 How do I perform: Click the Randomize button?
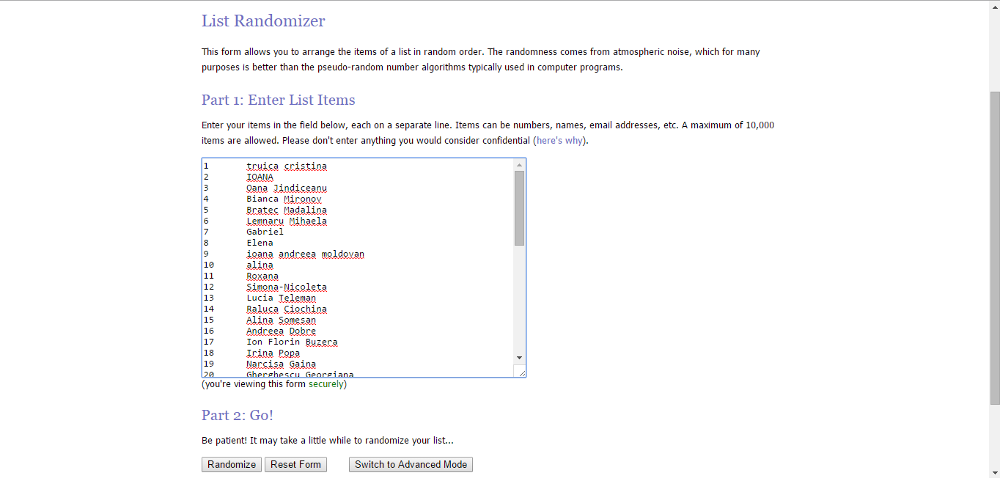point(232,464)
